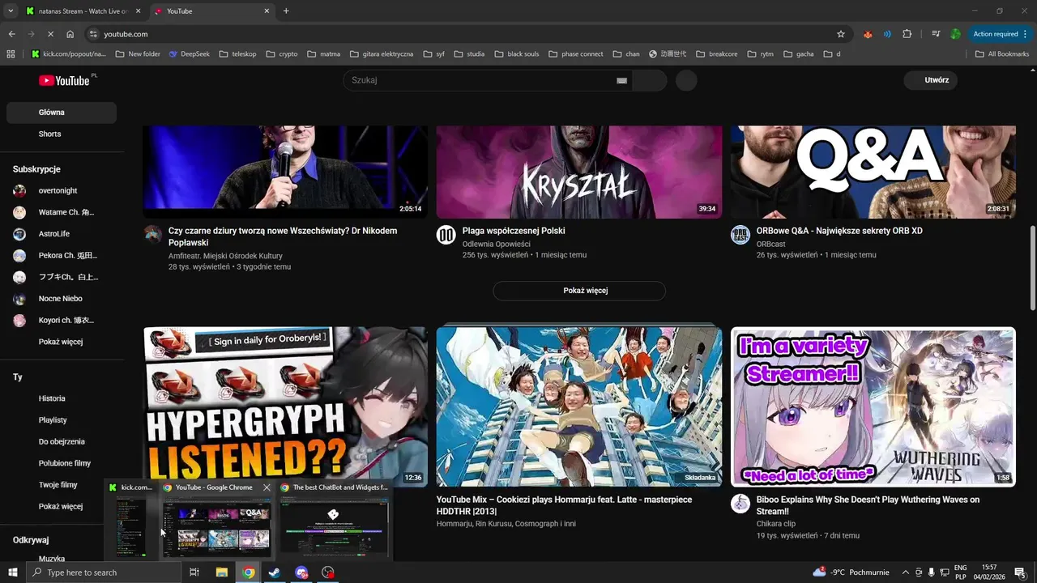Open the gitara elektryczna bookmarks folder
The width and height of the screenshot is (1037, 583).
tap(382, 54)
